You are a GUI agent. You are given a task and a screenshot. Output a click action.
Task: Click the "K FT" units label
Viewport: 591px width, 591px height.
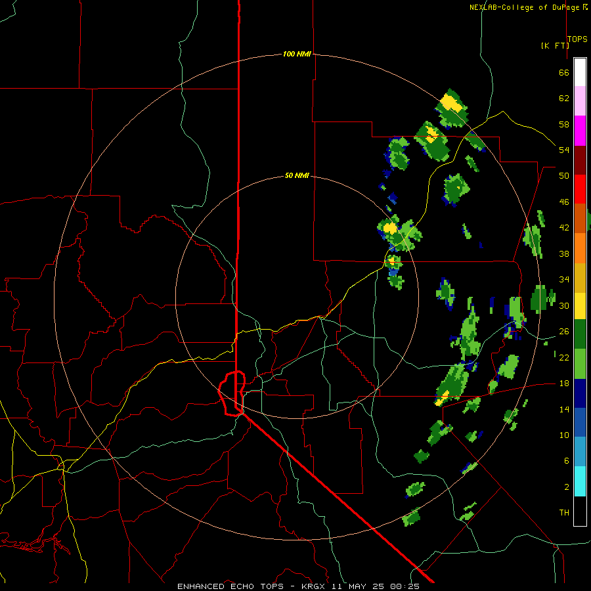click(x=555, y=45)
